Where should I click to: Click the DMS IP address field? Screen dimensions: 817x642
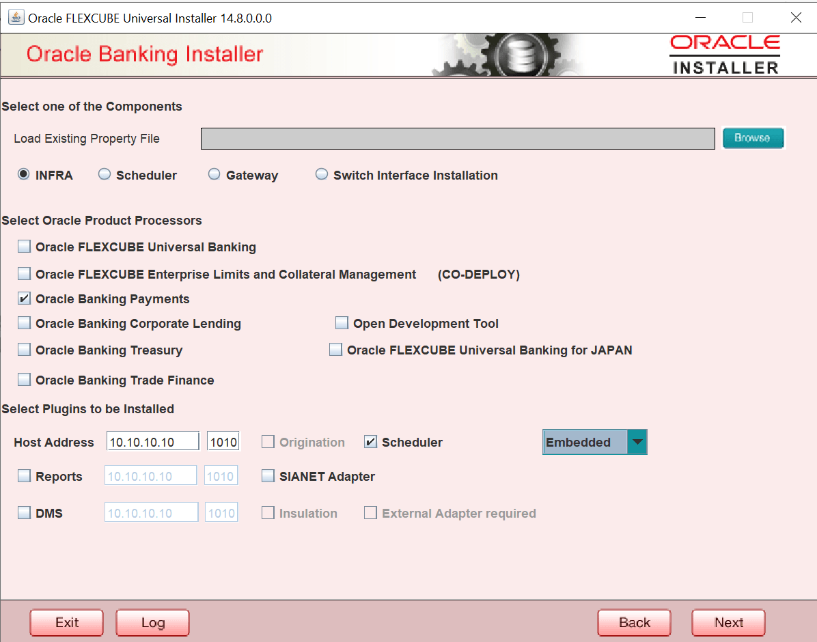tap(151, 512)
